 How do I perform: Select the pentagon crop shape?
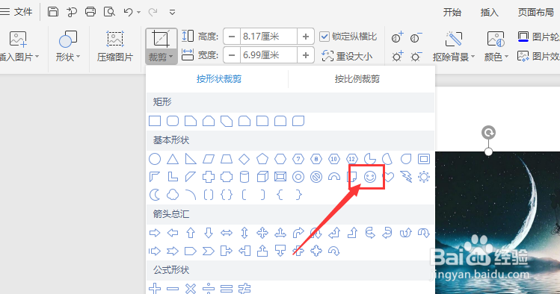click(x=262, y=159)
